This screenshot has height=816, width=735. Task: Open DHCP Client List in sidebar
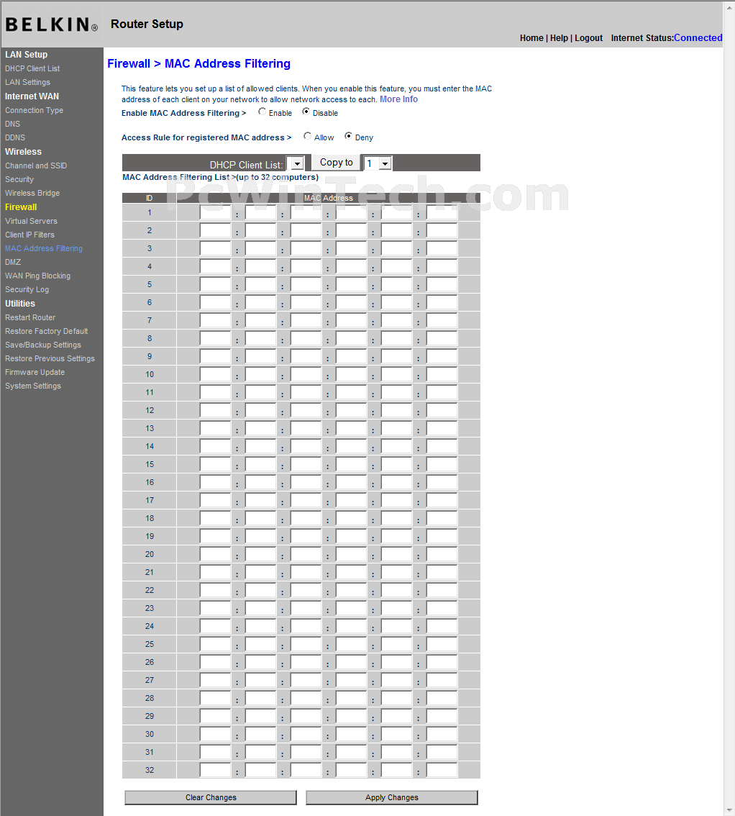point(32,68)
